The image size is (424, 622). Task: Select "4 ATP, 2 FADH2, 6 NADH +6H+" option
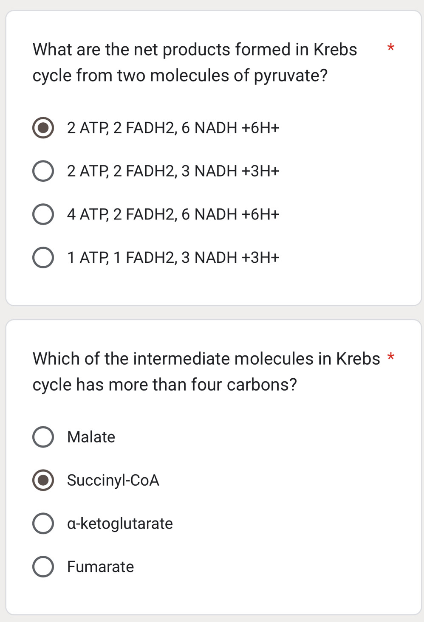pyautogui.click(x=42, y=214)
